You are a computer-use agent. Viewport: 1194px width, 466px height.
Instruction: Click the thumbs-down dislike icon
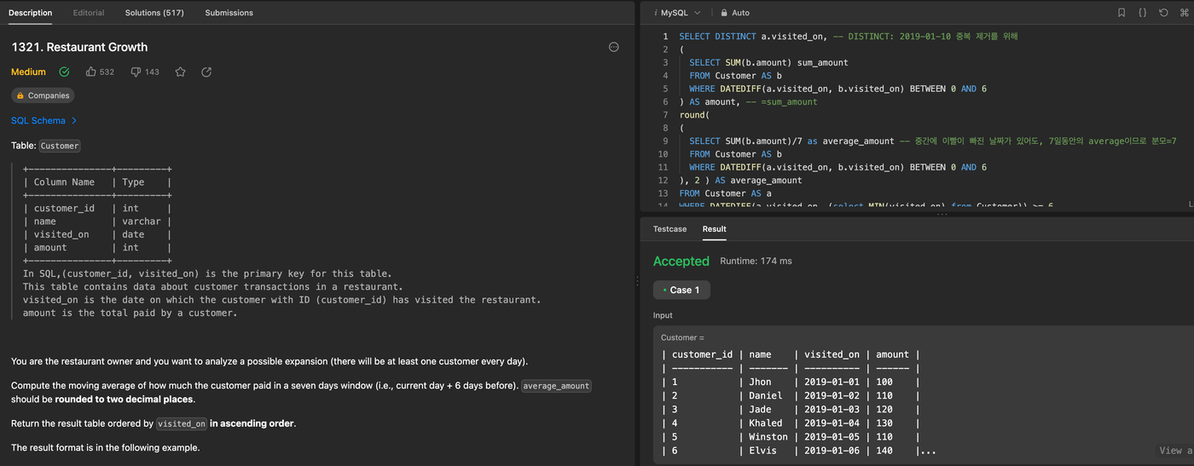[136, 72]
